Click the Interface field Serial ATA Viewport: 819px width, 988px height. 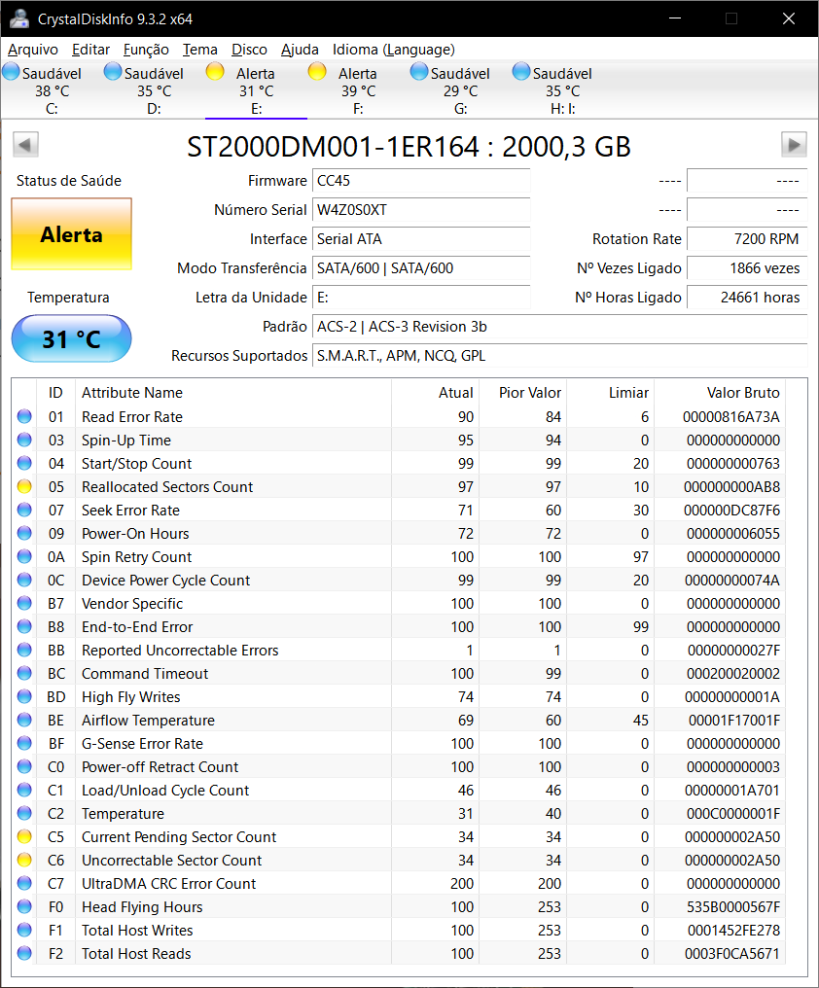(x=421, y=239)
